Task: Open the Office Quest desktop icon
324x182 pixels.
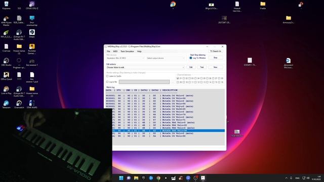Action: [6, 76]
